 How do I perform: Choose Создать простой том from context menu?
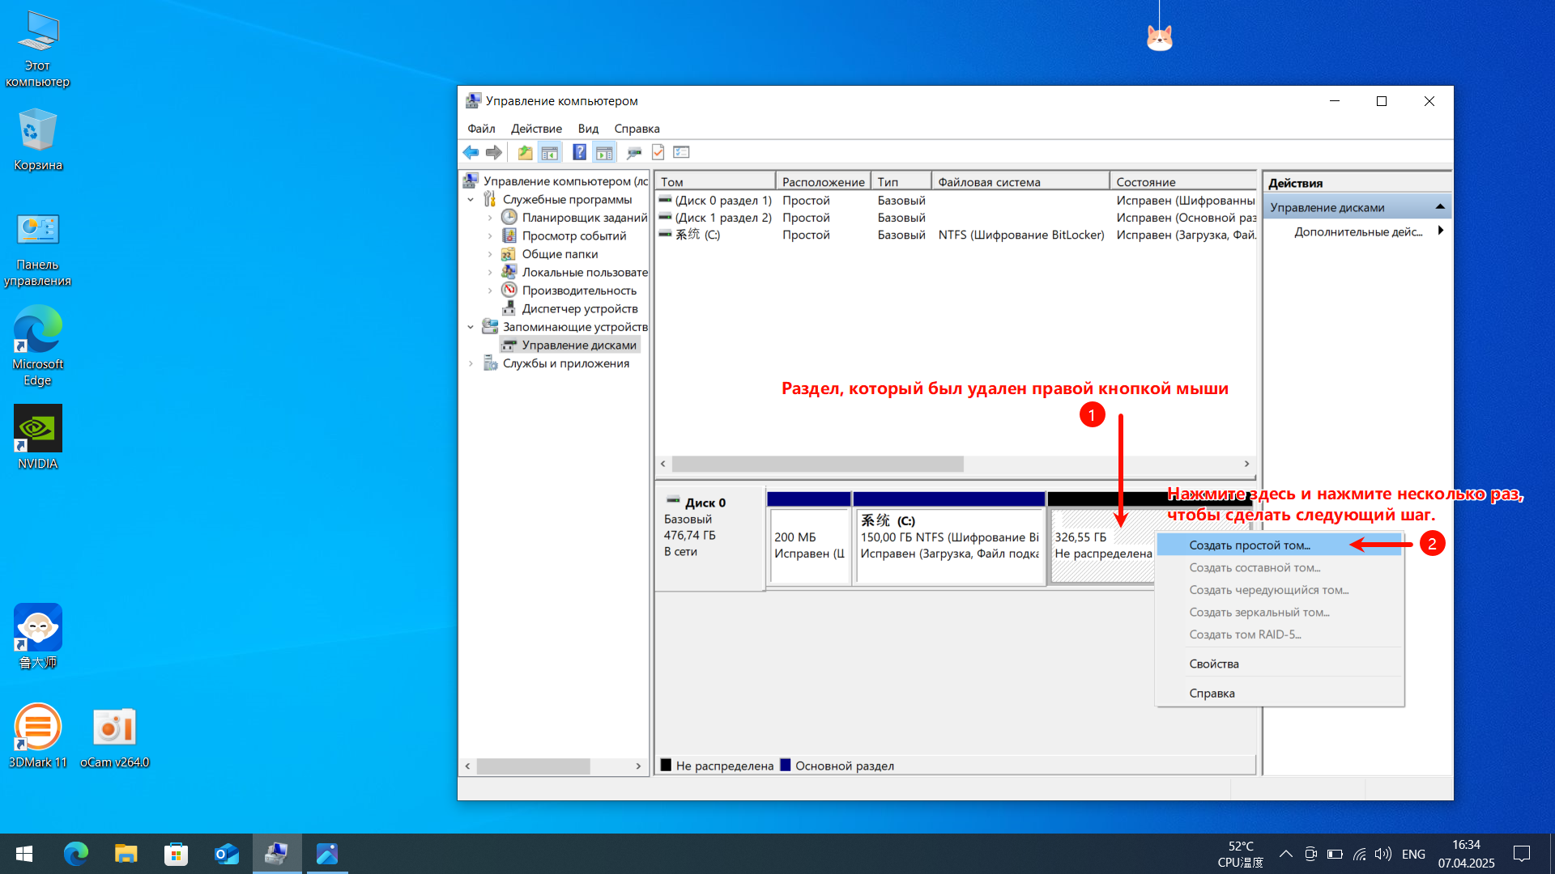[x=1249, y=545]
